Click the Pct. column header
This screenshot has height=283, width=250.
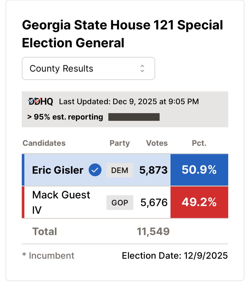tap(199, 143)
